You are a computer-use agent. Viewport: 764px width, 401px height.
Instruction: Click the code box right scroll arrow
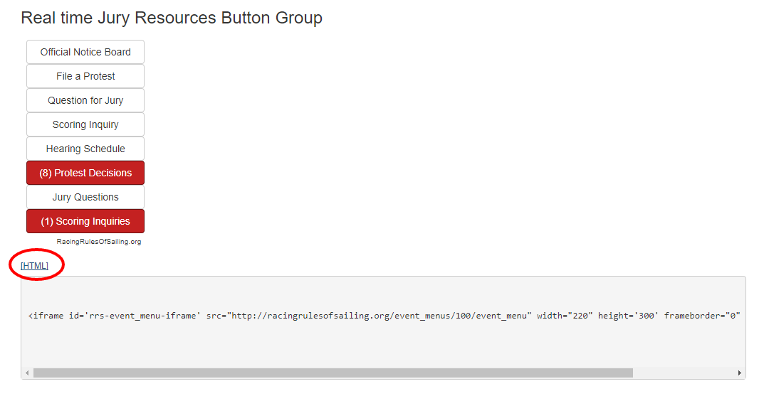click(x=739, y=373)
